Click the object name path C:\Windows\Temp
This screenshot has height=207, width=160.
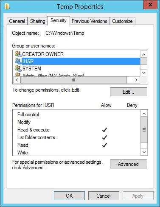click(x=65, y=33)
